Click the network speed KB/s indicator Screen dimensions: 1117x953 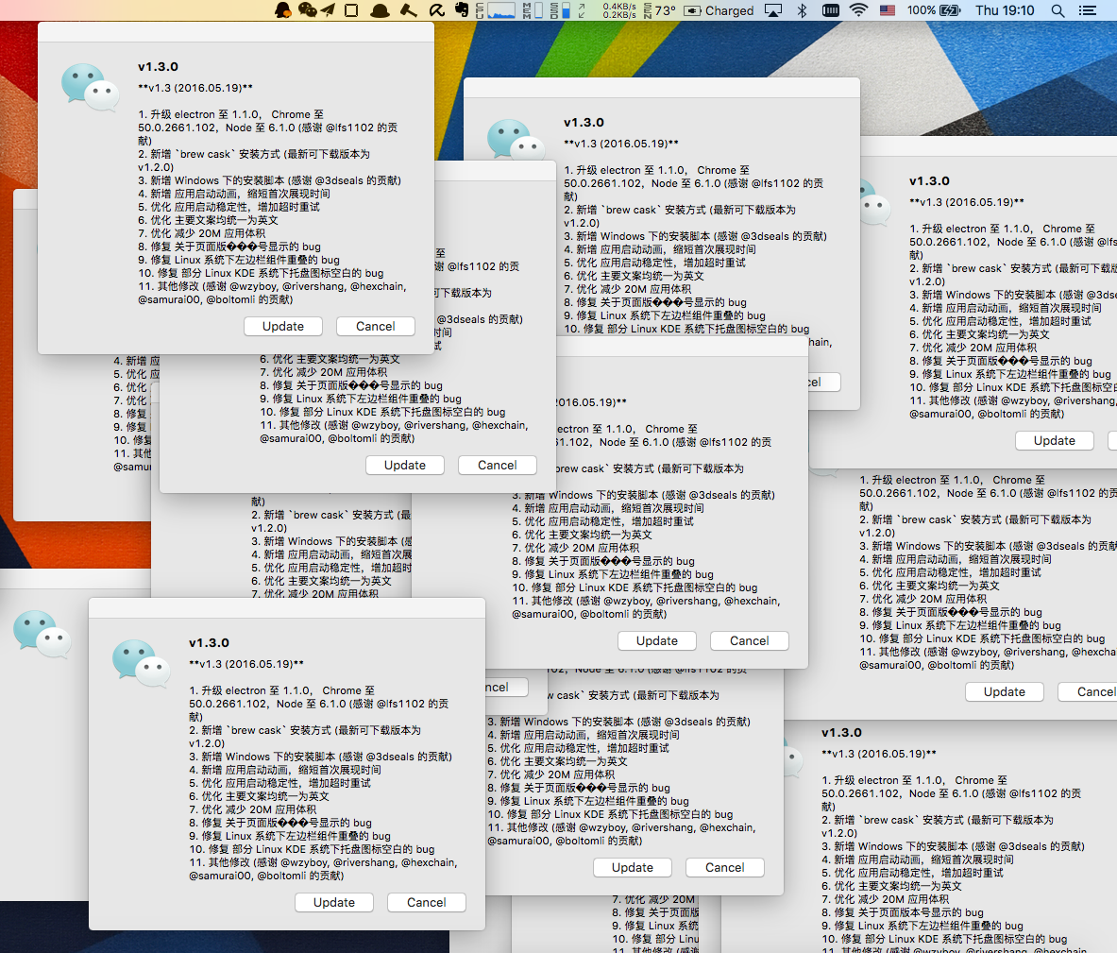click(x=618, y=10)
